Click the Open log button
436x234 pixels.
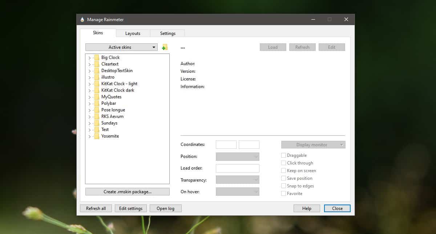166,209
